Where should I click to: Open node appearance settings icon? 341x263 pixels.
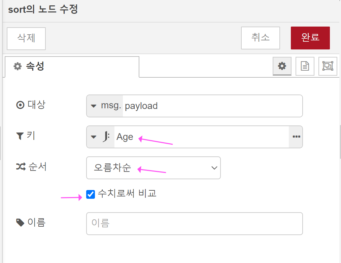coord(328,66)
